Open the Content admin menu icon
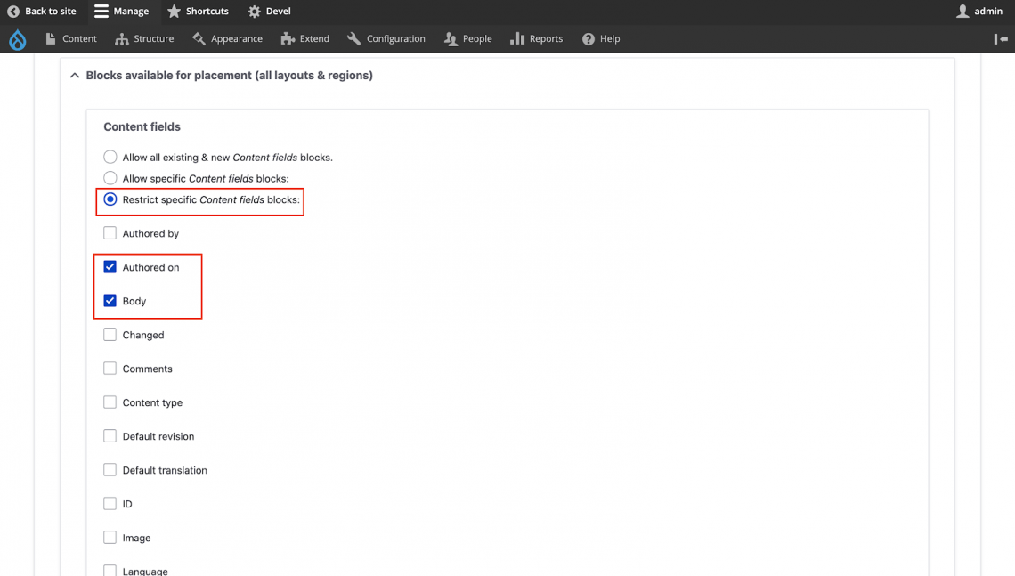The image size is (1015, 576). 52,39
